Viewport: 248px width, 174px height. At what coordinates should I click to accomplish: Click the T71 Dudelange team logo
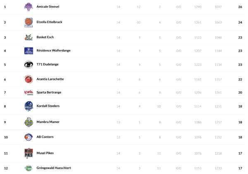[x=28, y=65]
